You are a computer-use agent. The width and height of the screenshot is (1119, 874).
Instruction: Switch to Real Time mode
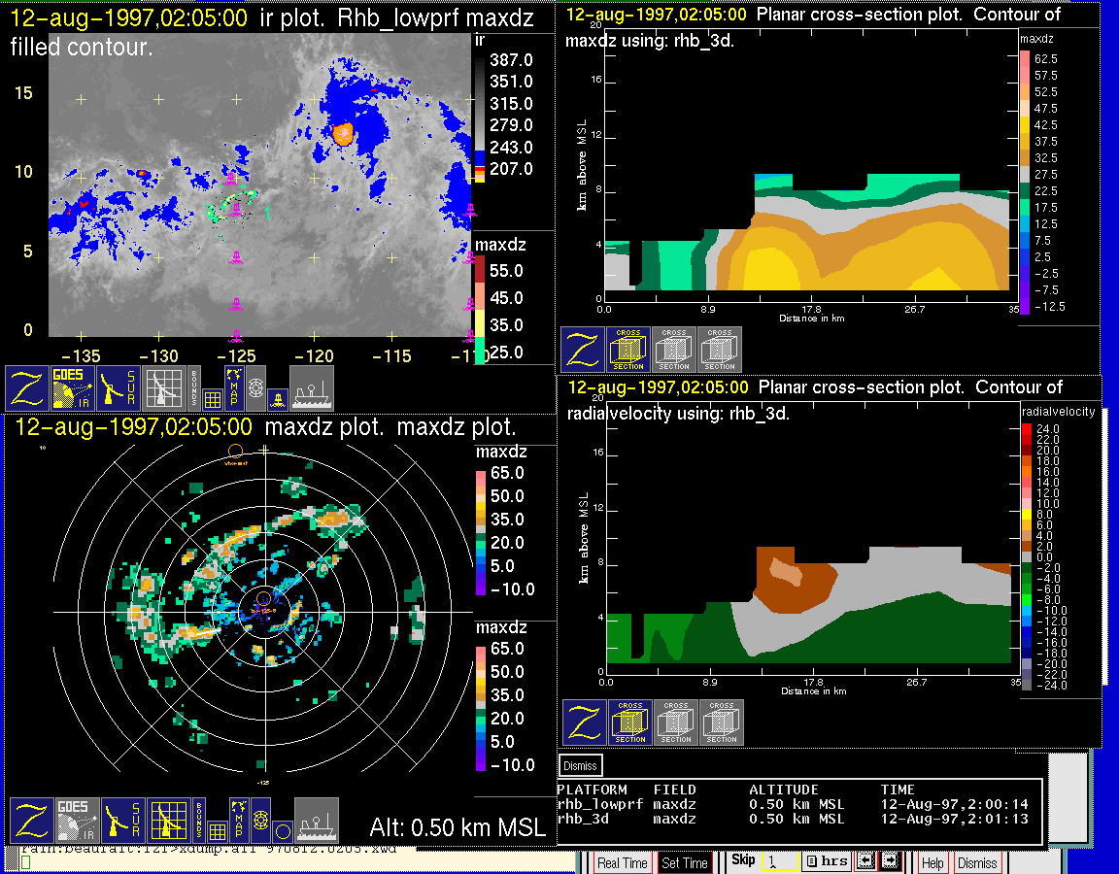pos(622,863)
